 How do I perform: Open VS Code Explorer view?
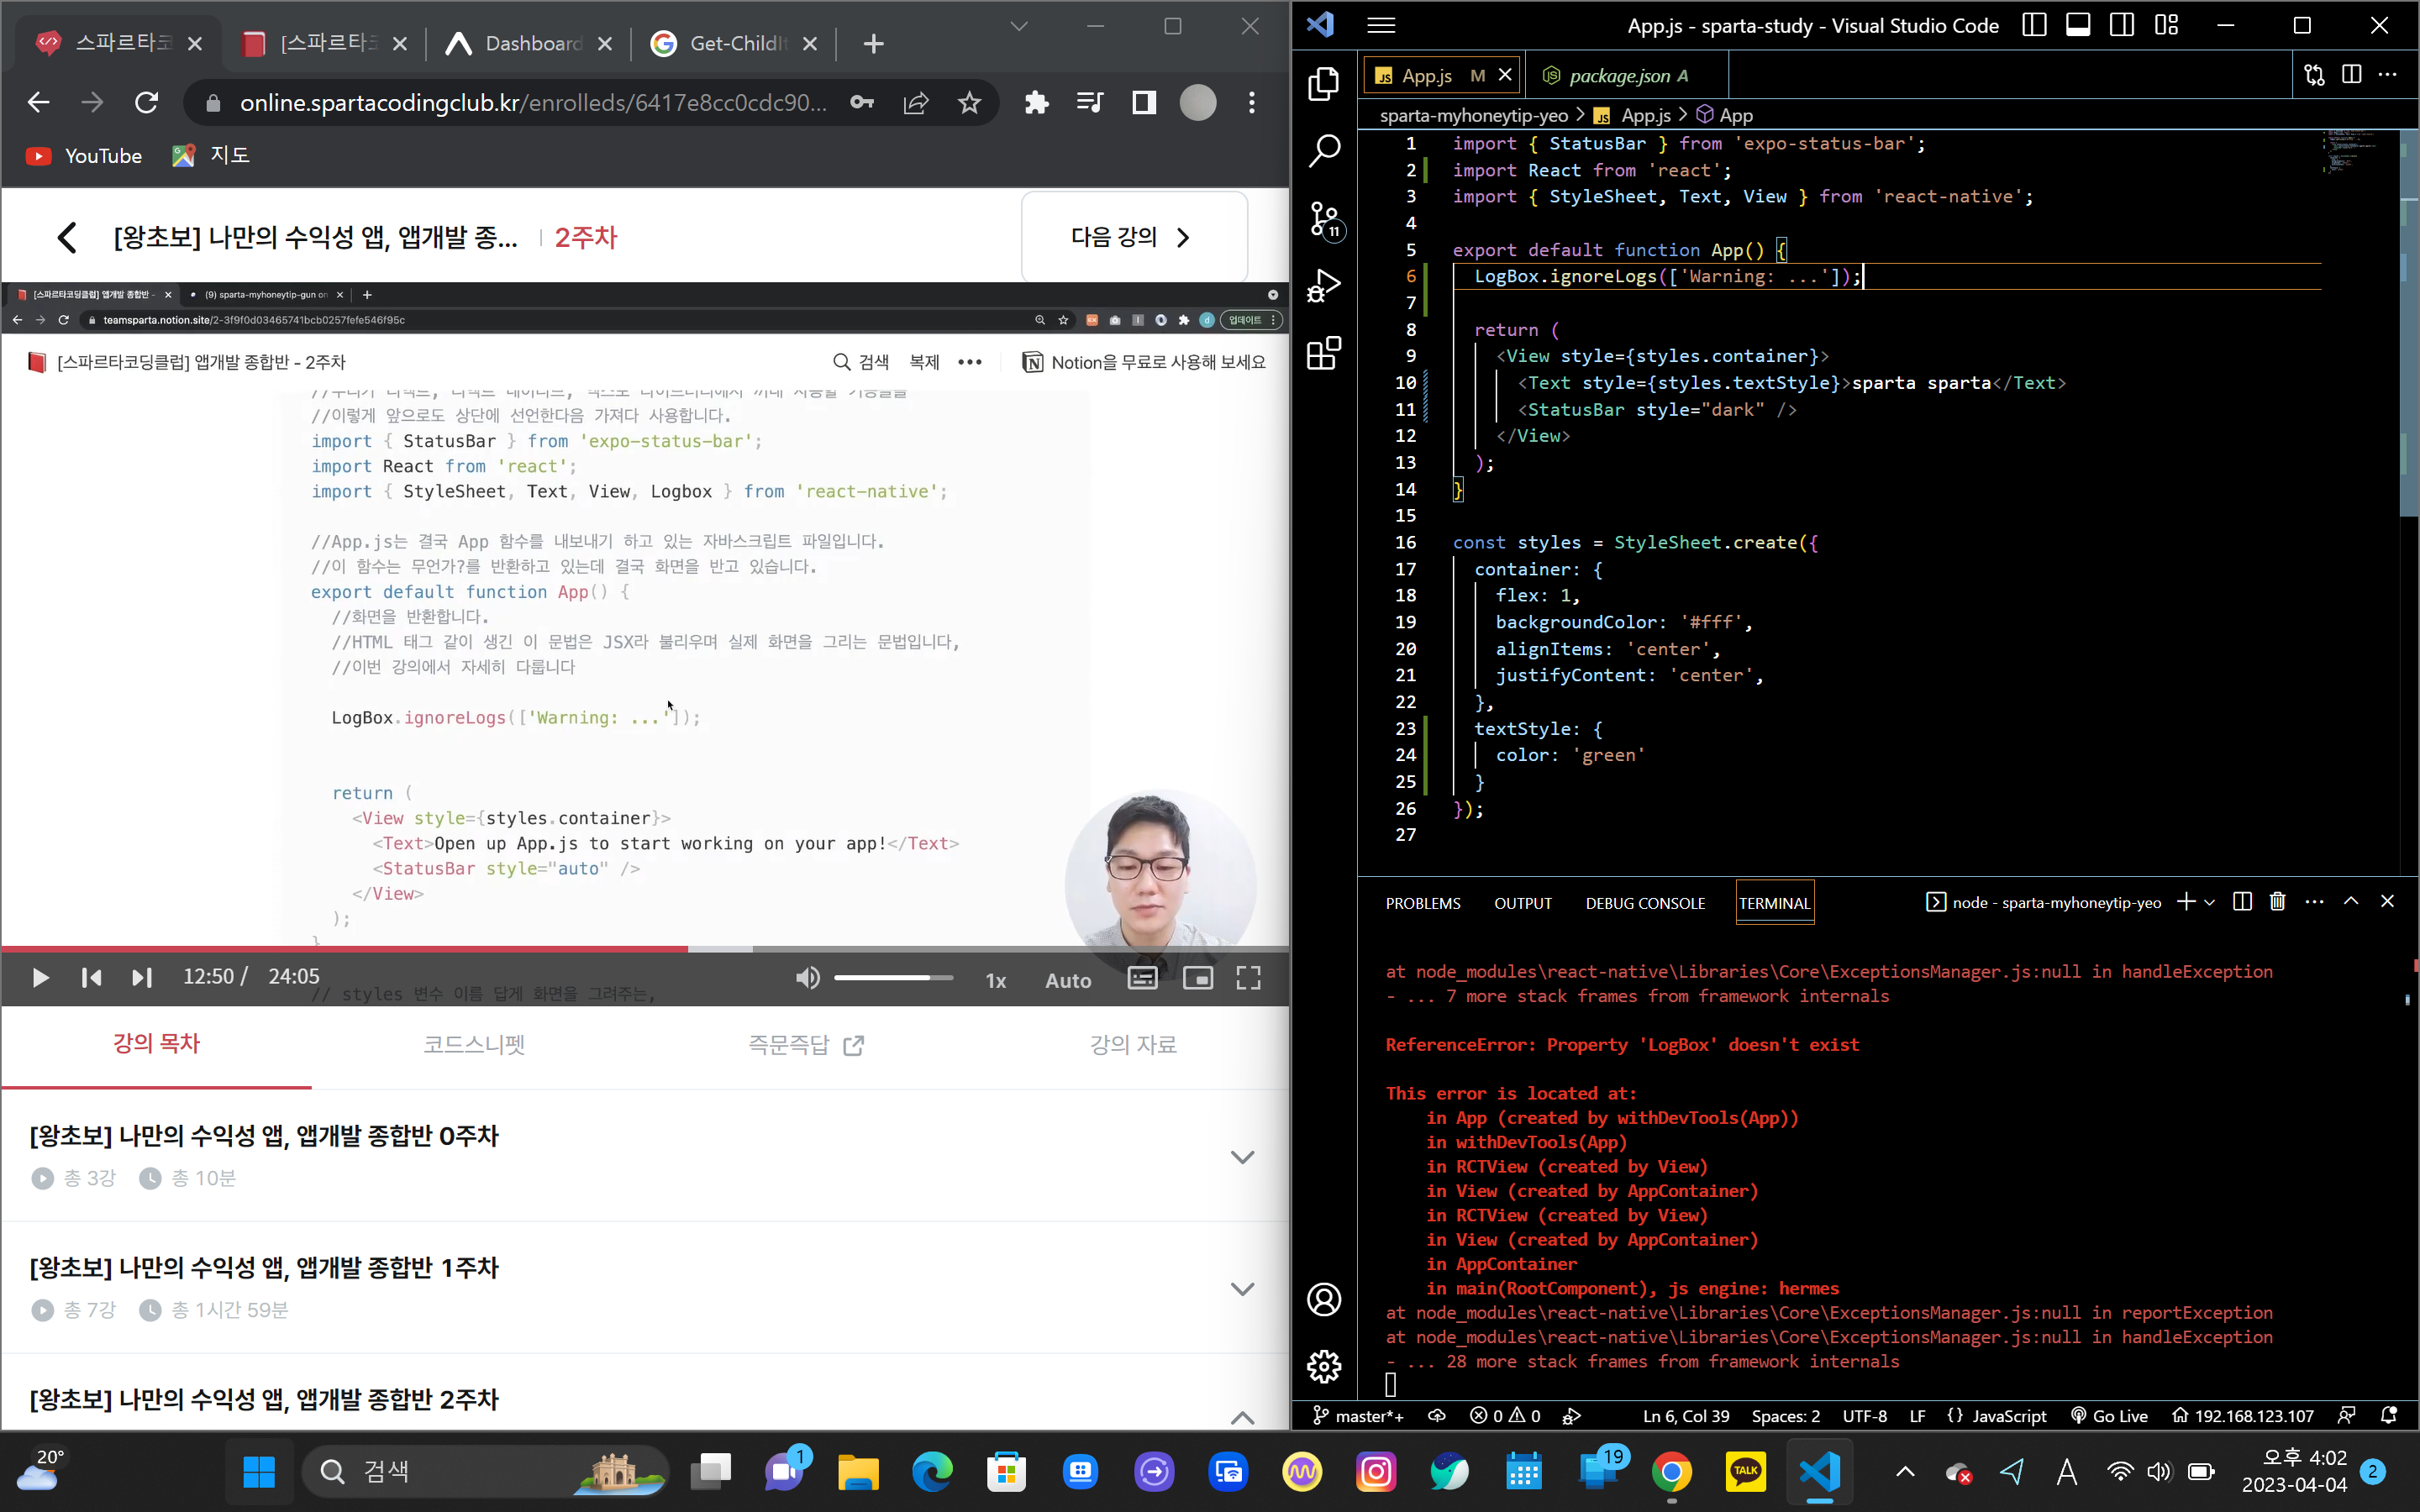[1324, 84]
